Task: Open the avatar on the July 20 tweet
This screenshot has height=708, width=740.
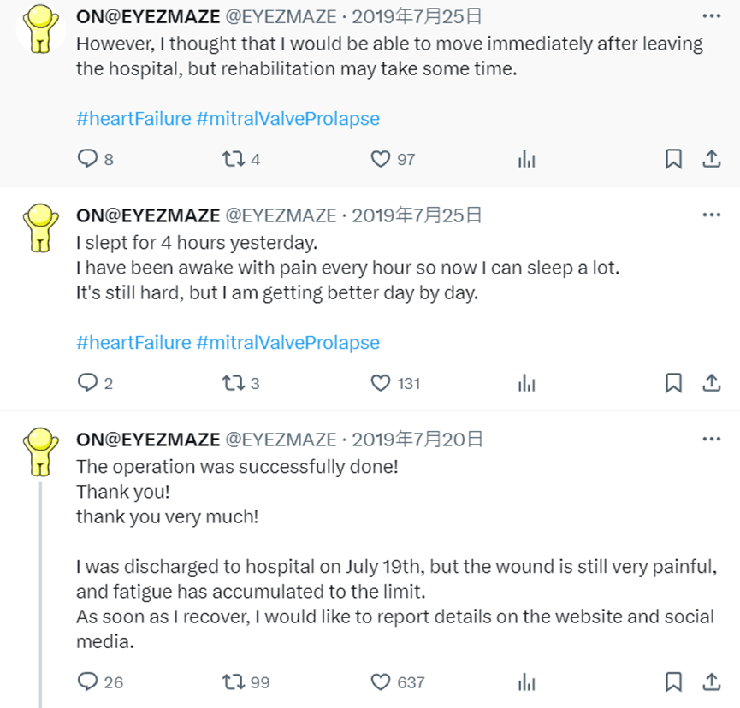Action: coord(40,451)
